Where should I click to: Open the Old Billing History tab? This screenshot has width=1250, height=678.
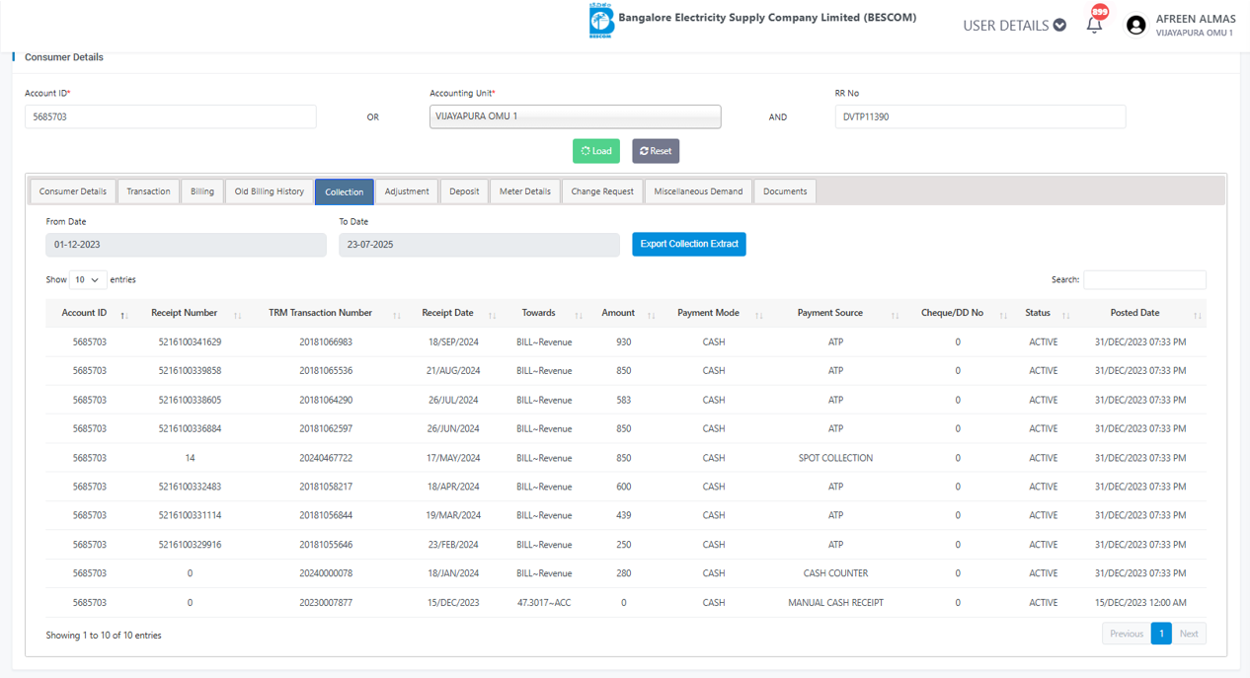tap(270, 191)
